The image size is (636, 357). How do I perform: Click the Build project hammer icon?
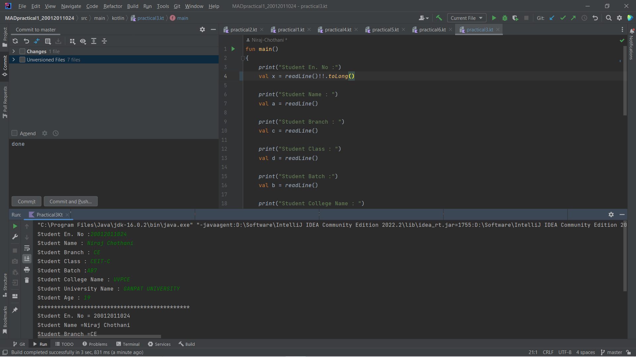tap(439, 18)
